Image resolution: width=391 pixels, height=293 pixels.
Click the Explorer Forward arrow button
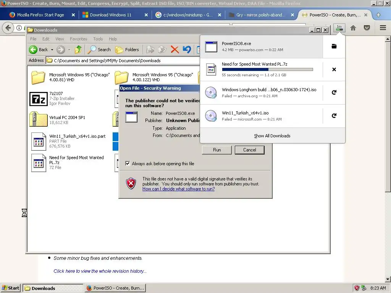pos(61,50)
